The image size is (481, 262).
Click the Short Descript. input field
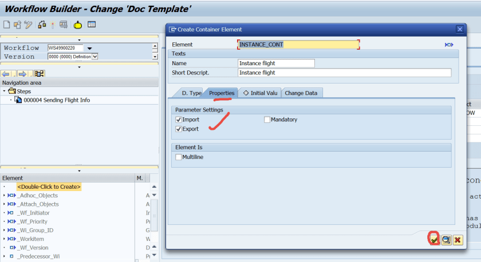pos(345,73)
